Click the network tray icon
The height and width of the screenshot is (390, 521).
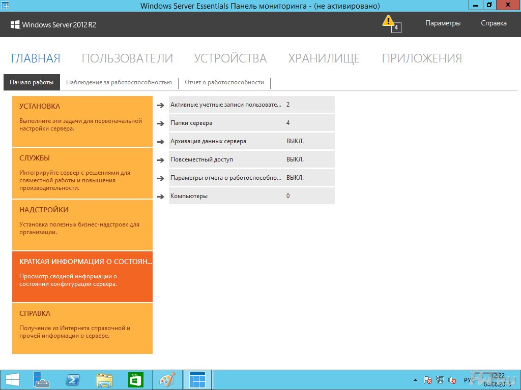440,380
